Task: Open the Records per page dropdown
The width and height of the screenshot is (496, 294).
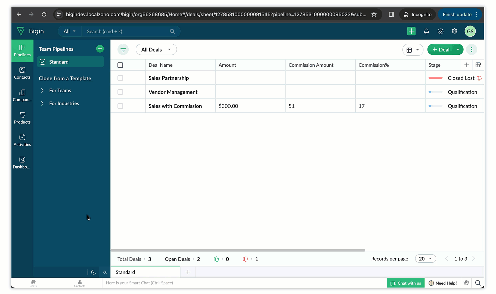Action: (426, 259)
